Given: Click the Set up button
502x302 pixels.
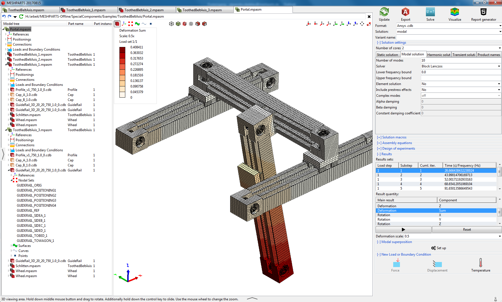Looking at the screenshot, I should click(439, 248).
